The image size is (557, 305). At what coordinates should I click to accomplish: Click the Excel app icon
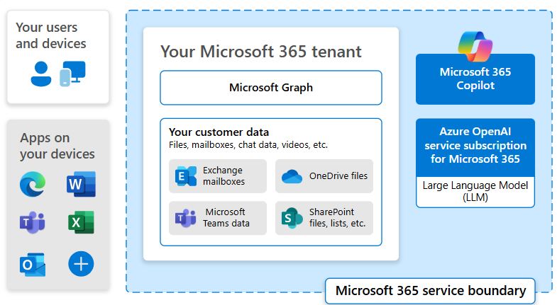click(80, 223)
